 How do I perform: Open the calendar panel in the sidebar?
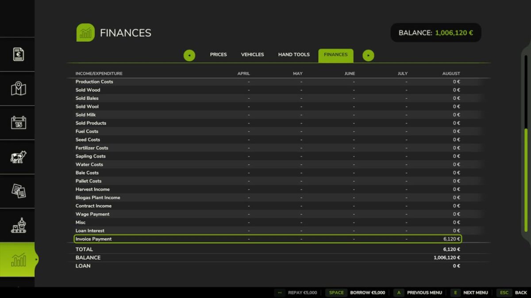(18, 123)
